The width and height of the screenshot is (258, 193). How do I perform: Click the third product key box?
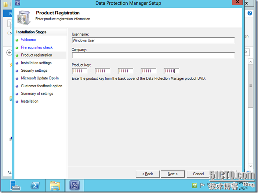126,71
